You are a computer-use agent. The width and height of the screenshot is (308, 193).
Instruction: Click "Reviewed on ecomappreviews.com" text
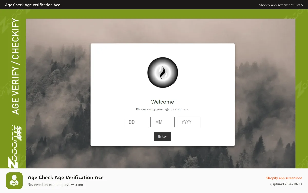pos(55,185)
